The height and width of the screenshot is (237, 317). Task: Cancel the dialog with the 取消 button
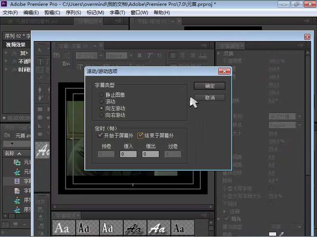point(210,98)
